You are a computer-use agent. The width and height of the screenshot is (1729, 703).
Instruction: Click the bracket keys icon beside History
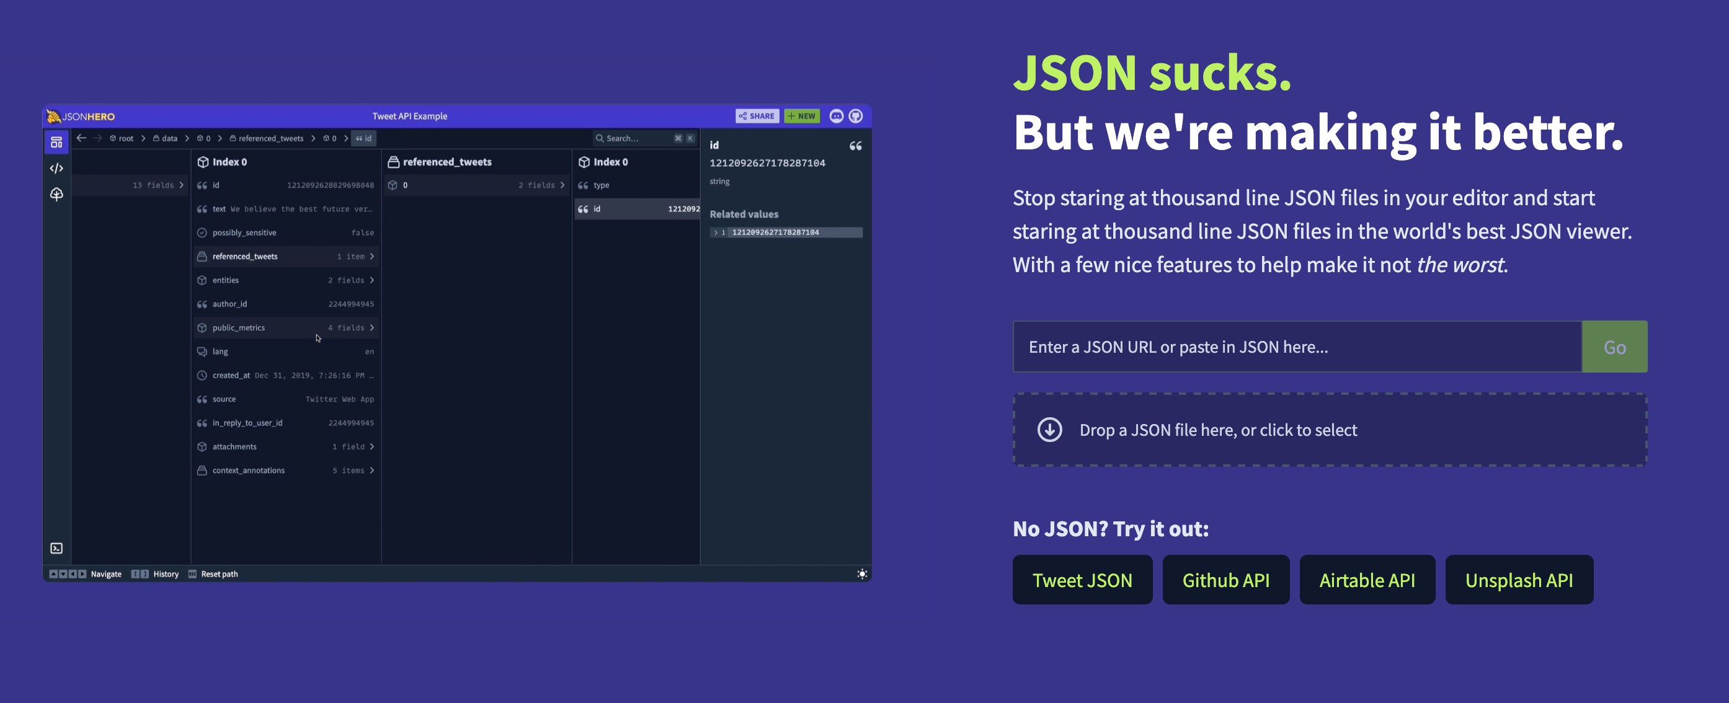[140, 574]
